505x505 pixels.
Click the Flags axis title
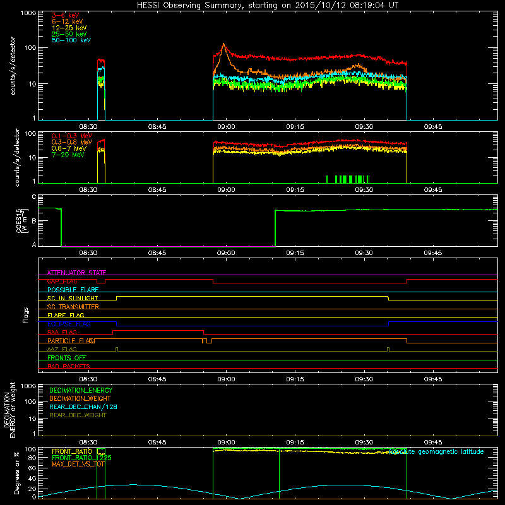click(26, 315)
